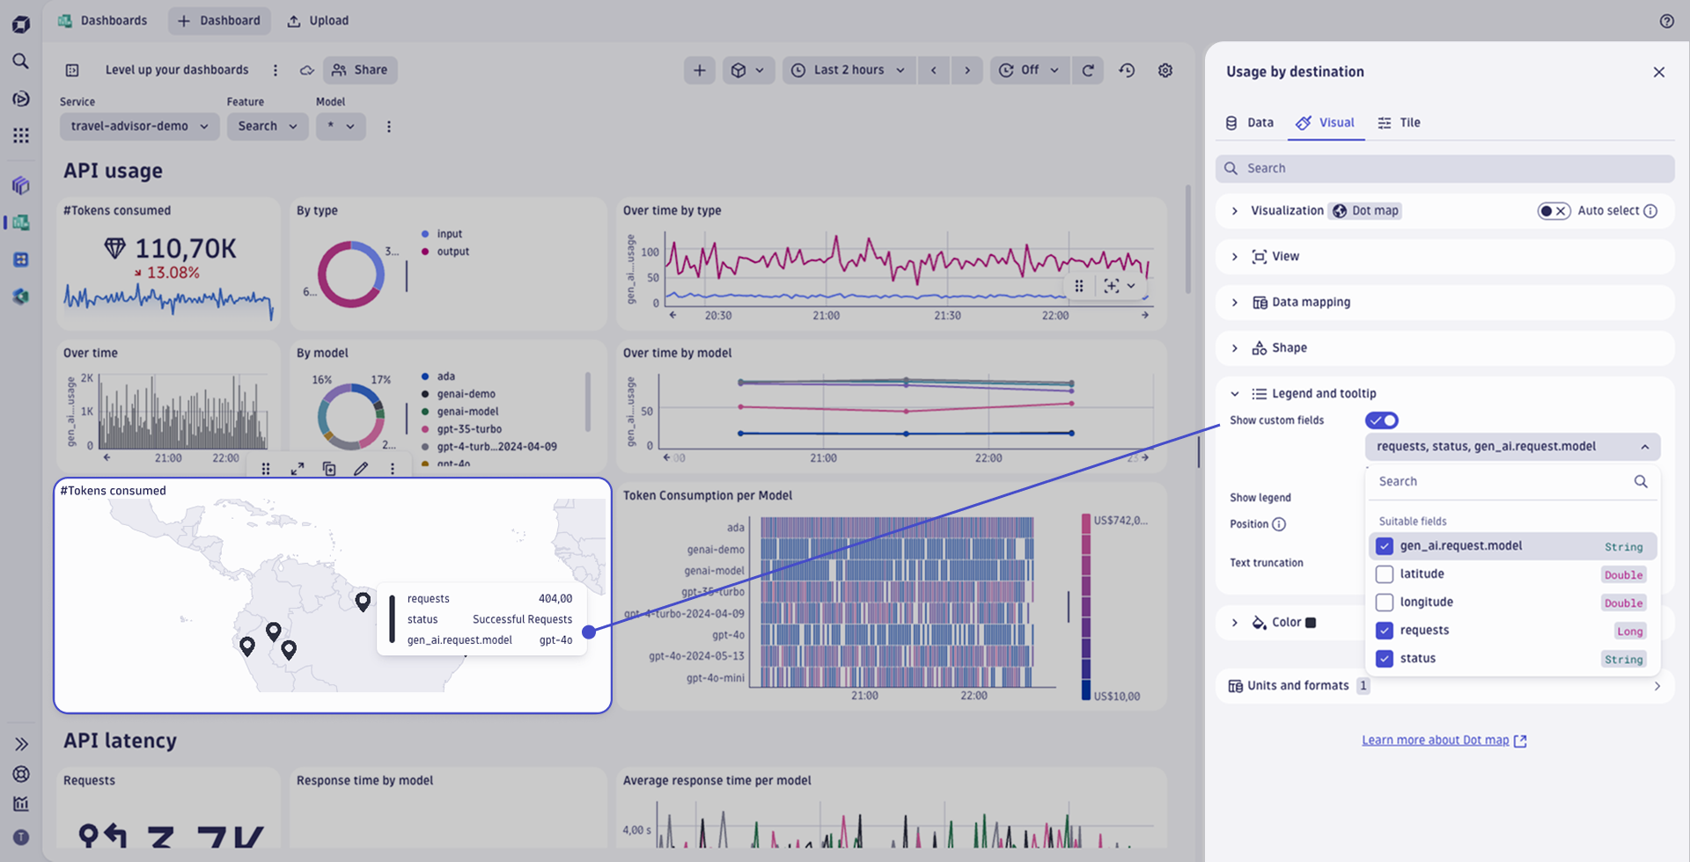Open the Last 2 hours timeframe dropdown
This screenshot has width=1690, height=862.
[848, 69]
